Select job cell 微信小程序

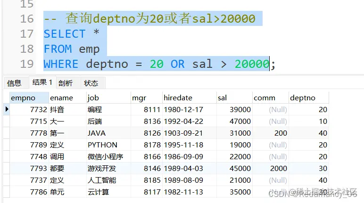click(x=108, y=157)
